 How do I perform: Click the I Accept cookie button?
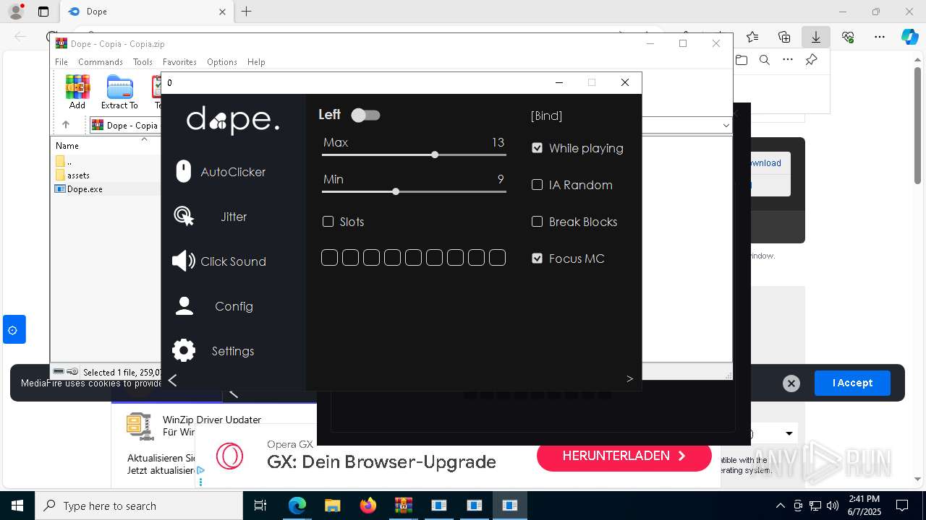(852, 383)
